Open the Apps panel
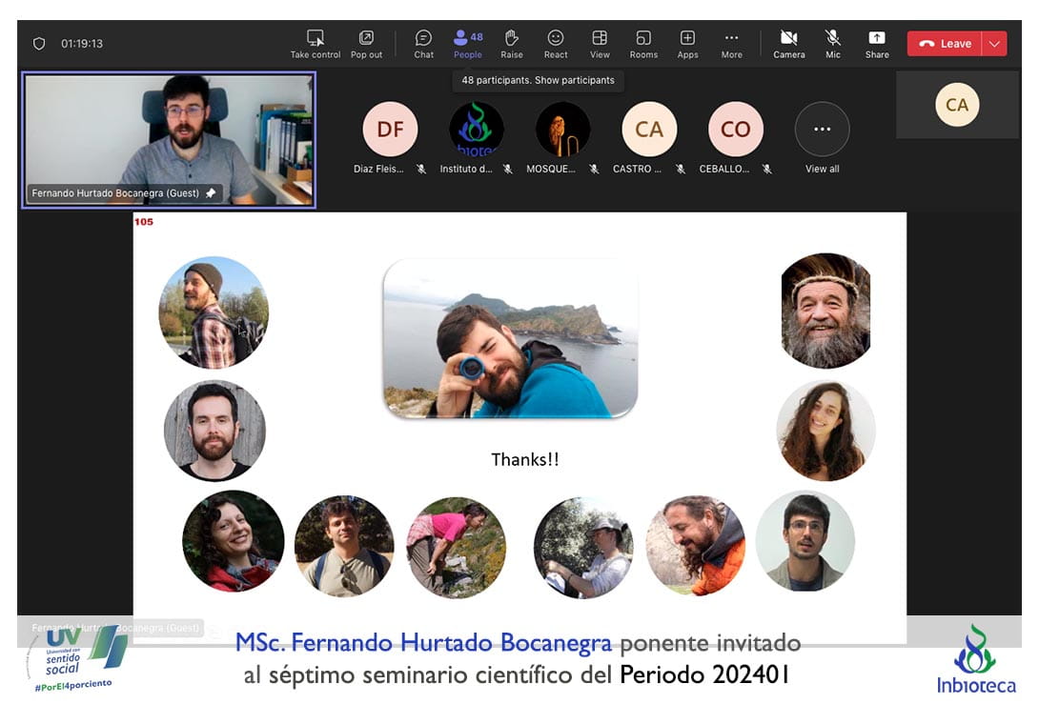 (687, 44)
